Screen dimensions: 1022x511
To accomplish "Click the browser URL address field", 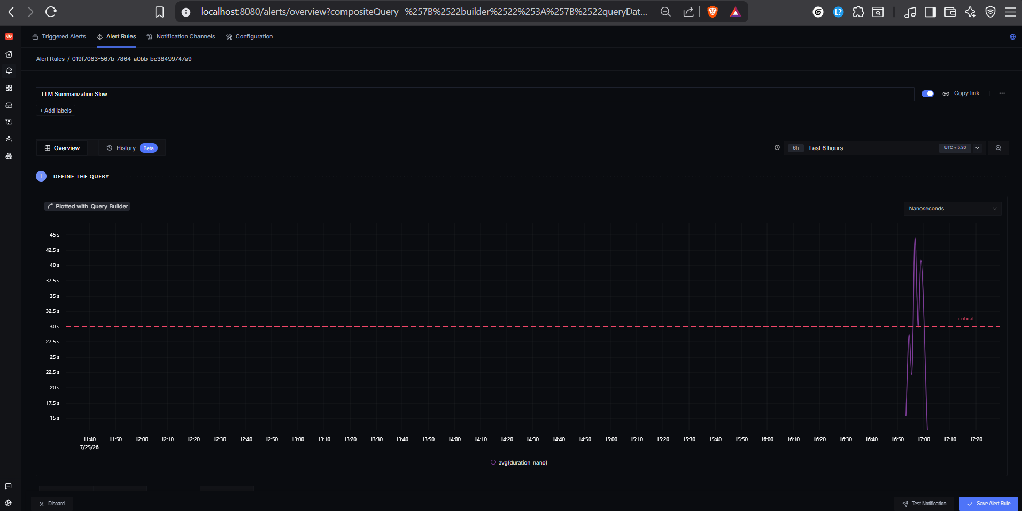I will click(424, 12).
